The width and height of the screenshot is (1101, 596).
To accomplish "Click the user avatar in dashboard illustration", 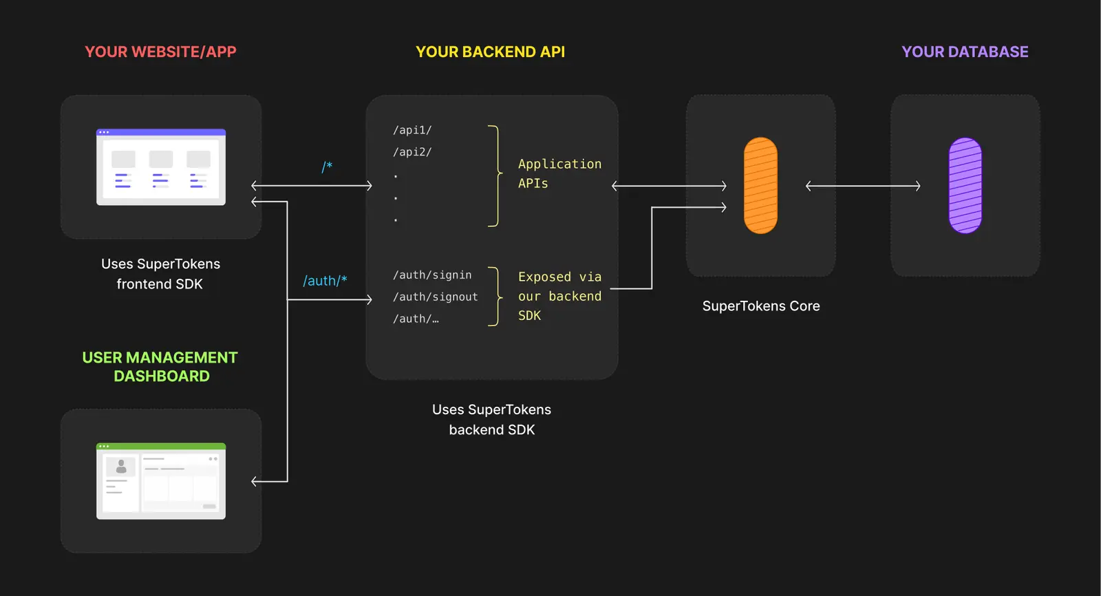I will click(x=121, y=466).
